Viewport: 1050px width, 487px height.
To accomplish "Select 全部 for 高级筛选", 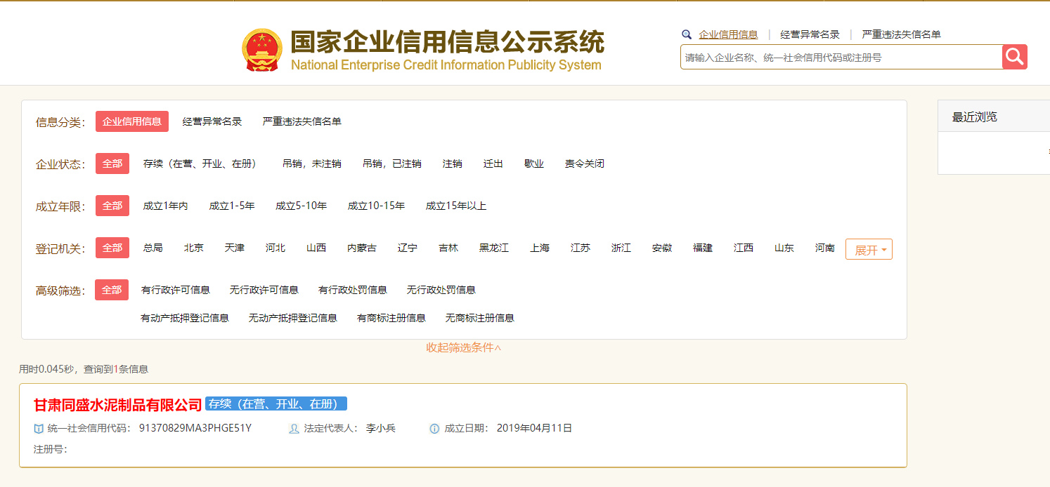I will [112, 290].
